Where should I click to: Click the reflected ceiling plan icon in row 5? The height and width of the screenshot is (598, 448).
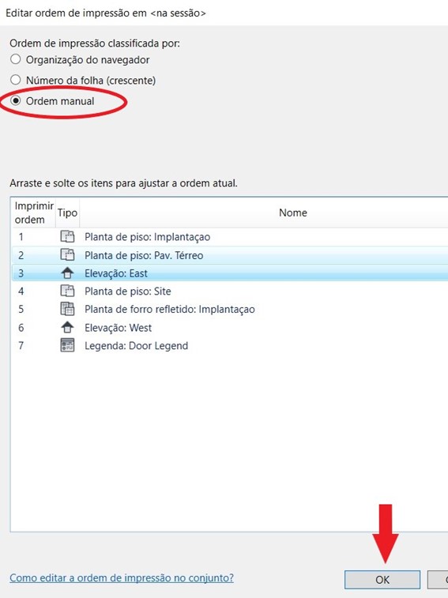67,309
